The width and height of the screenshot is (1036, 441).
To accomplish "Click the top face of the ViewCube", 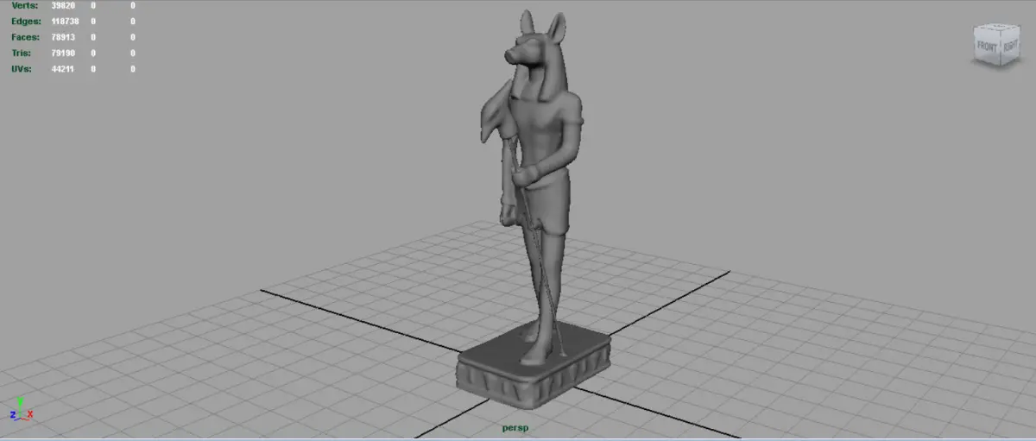I will tap(998, 28).
